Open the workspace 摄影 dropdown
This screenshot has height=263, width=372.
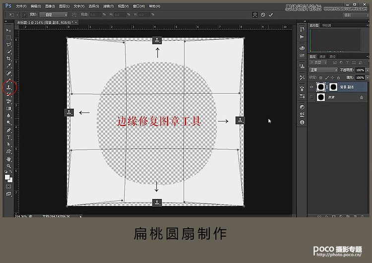[x=355, y=15]
